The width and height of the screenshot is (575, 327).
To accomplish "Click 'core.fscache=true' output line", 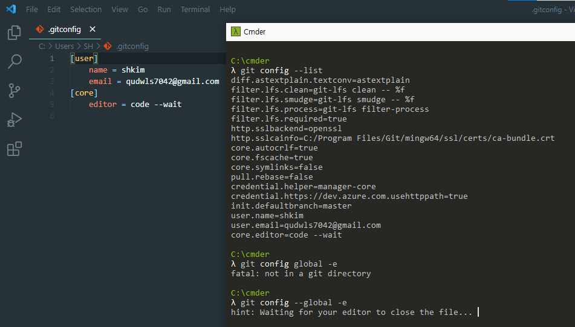I will coord(271,157).
